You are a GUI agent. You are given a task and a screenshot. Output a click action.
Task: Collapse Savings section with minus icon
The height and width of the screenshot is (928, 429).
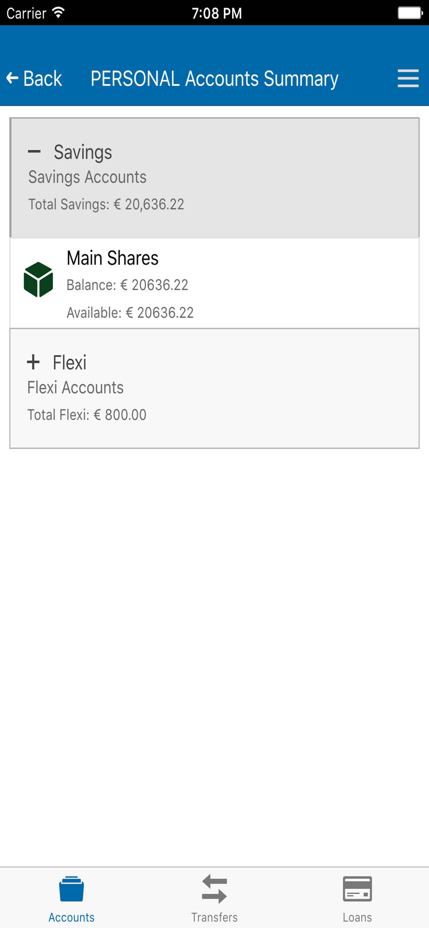coord(34,151)
